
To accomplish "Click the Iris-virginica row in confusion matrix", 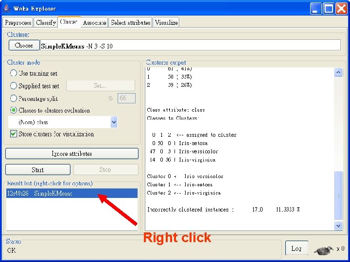I will tap(183, 160).
